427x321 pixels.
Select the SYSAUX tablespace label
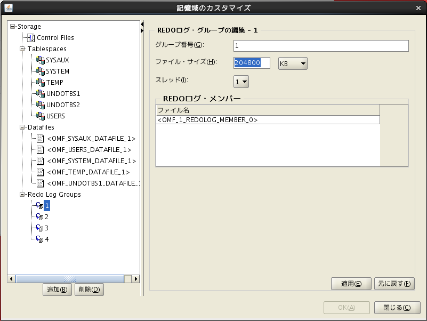58,60
